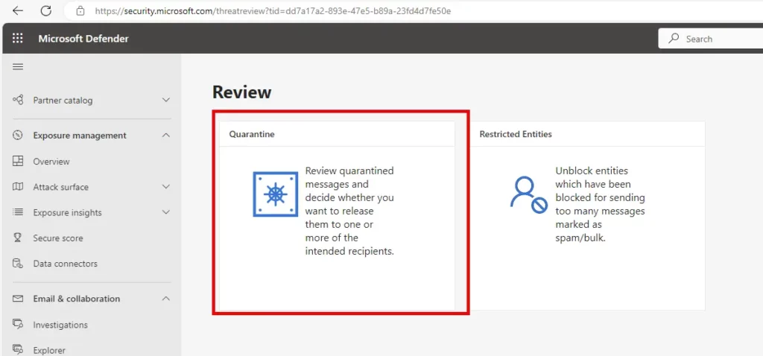
Task: Expand the Attack surface chevron
Action: coord(166,187)
